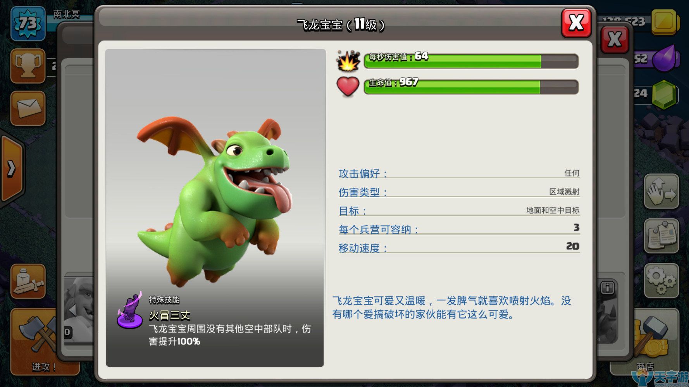The image size is (689, 387).
Task: Tap the green gem icon
Action: click(x=665, y=94)
